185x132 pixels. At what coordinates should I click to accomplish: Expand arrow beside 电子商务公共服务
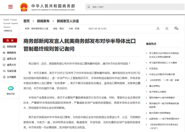click(146, 92)
